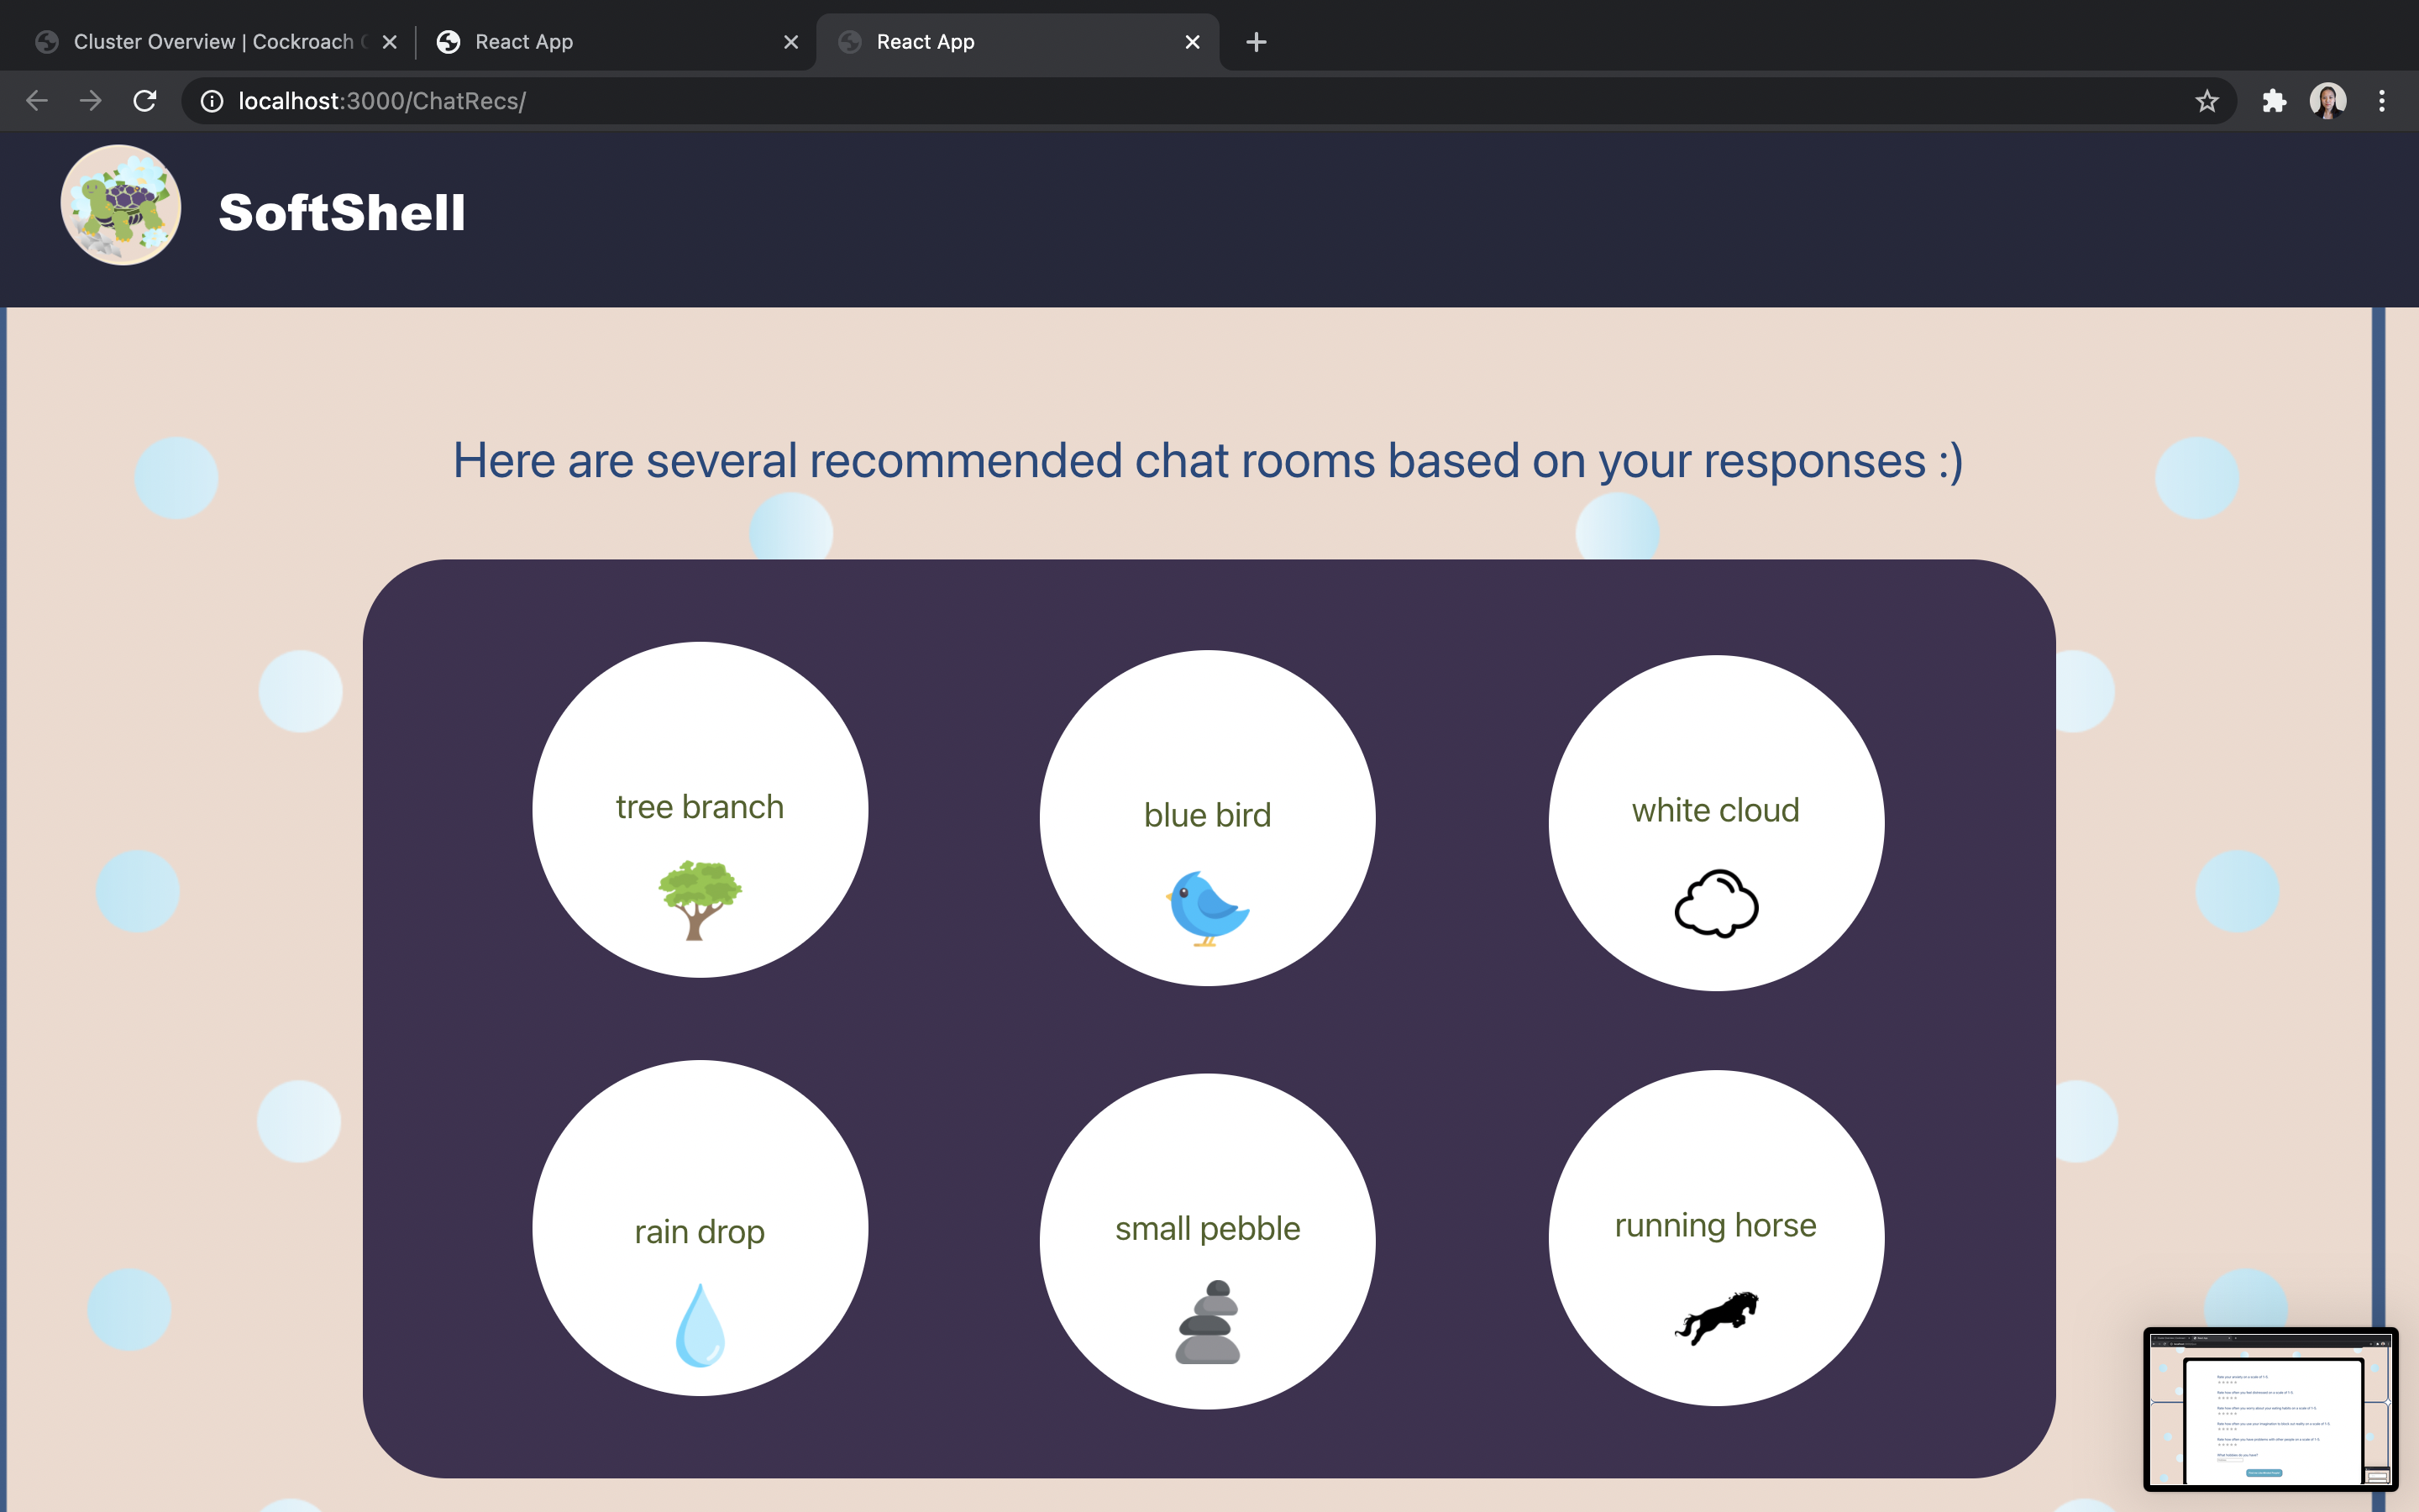Open the Chrome profile avatar
Viewport: 2419px width, 1512px height.
[x=2327, y=101]
